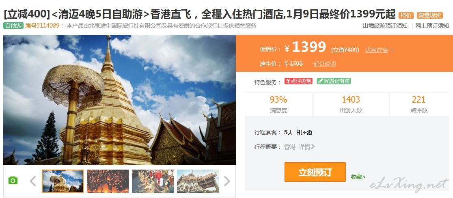Click the 点评返现 red badge
Image resolution: width=453 pixels, height=198 pixels.
point(298,81)
